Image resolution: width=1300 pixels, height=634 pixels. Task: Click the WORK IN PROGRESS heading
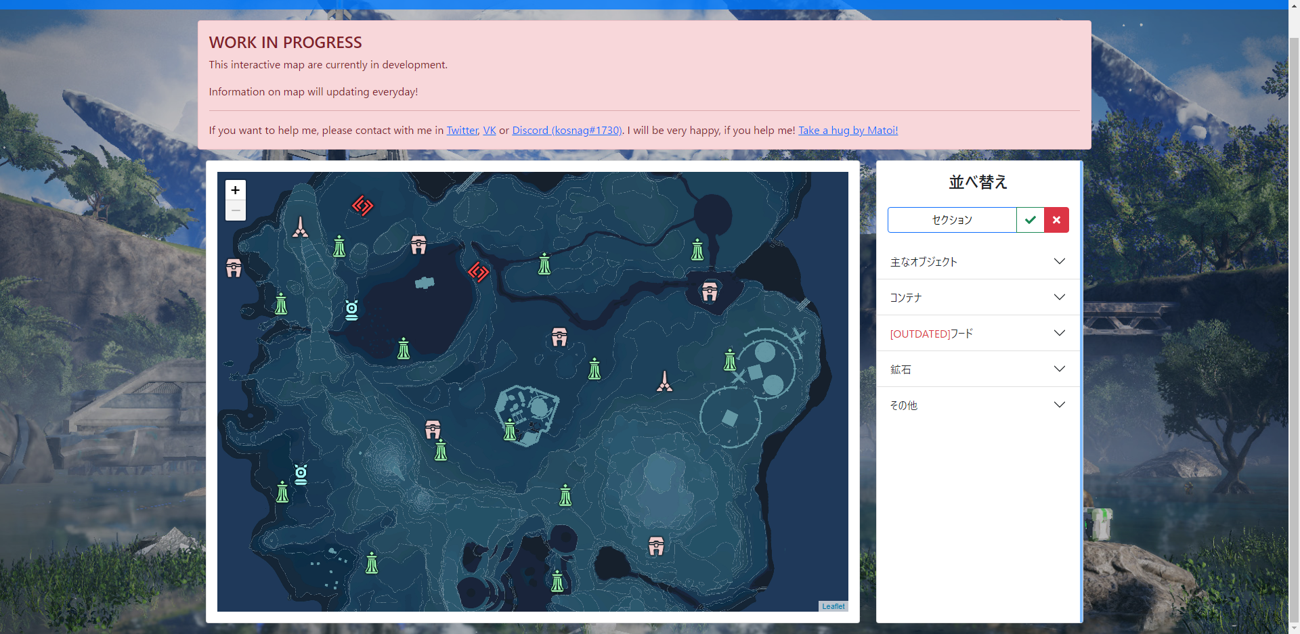285,43
